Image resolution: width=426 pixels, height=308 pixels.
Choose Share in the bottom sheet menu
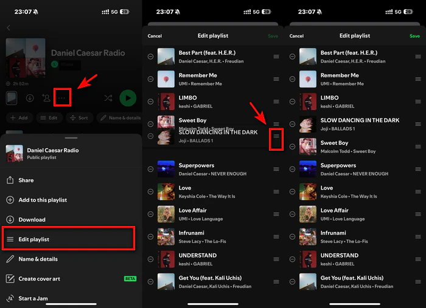71,180
